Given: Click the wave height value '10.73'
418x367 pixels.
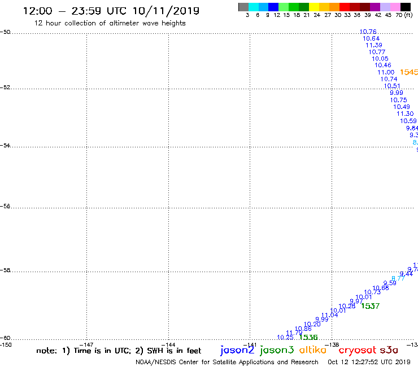Looking at the screenshot, I should coord(372,292).
